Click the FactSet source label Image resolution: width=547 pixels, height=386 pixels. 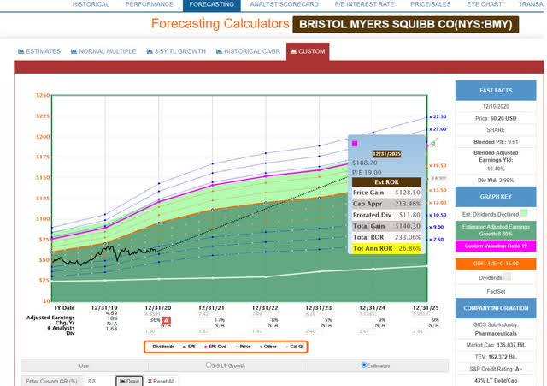[496, 291]
